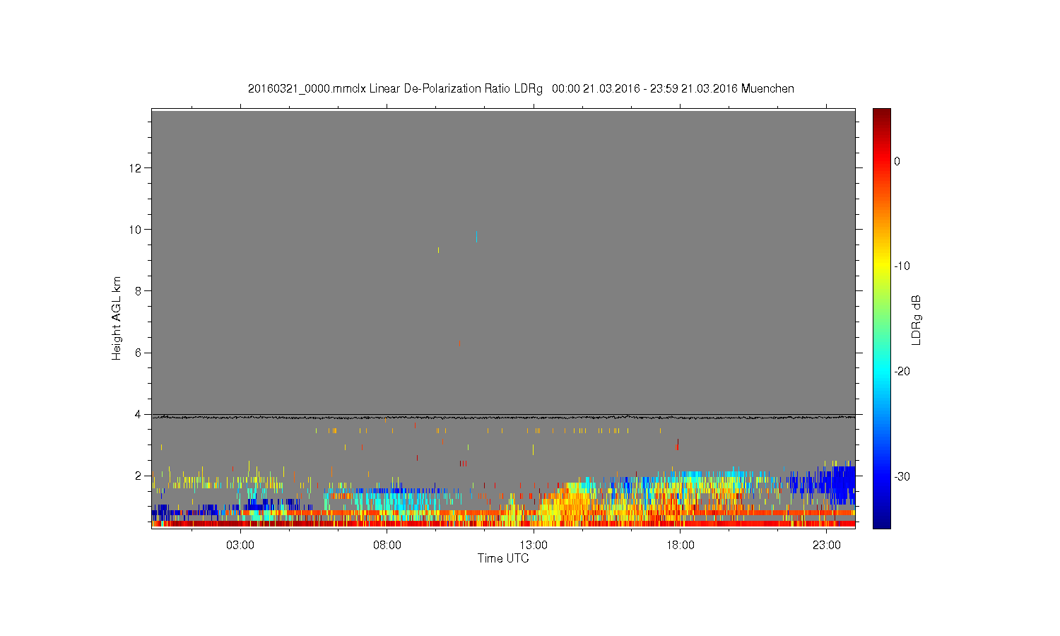Click the black horizontal line at 4 km height
The image size is (1060, 636).
[503, 415]
